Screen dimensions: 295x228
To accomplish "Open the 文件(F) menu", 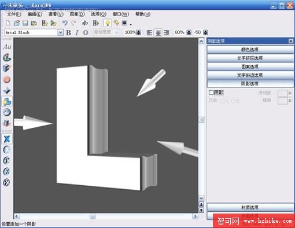I will tap(14, 14).
